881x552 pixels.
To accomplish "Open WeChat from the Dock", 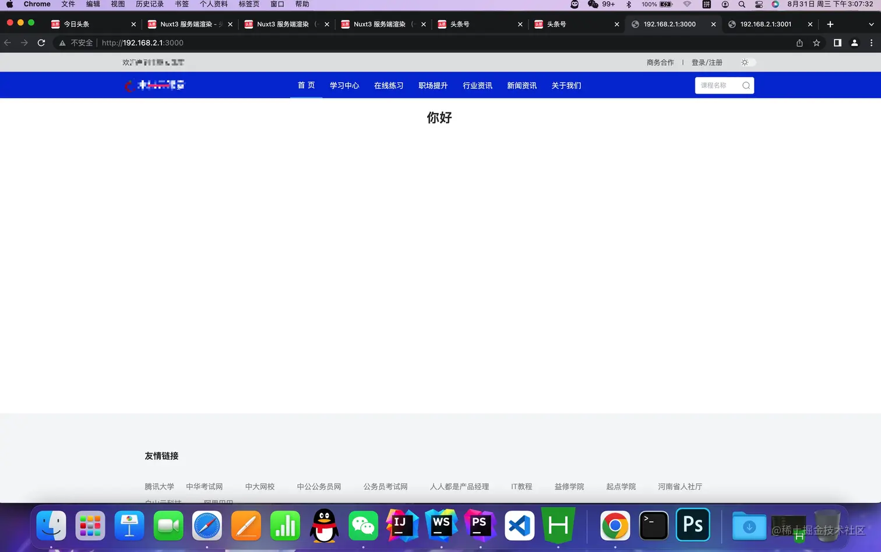I will click(x=363, y=526).
